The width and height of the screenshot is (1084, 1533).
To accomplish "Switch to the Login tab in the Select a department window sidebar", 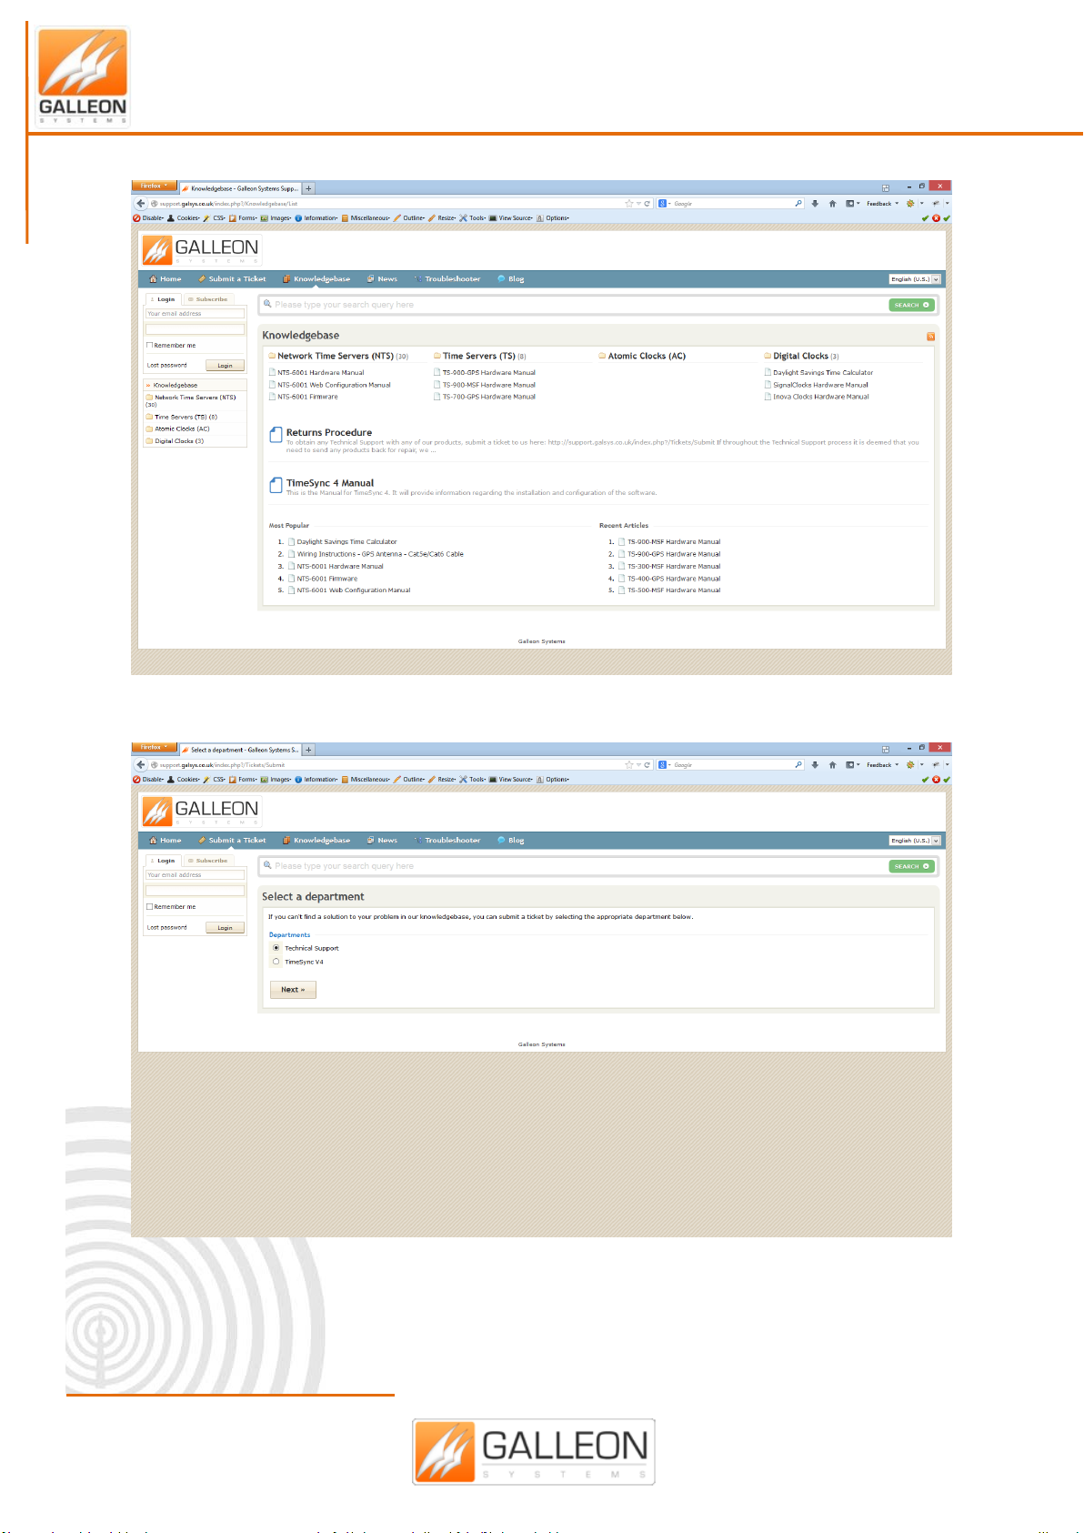I will point(162,861).
